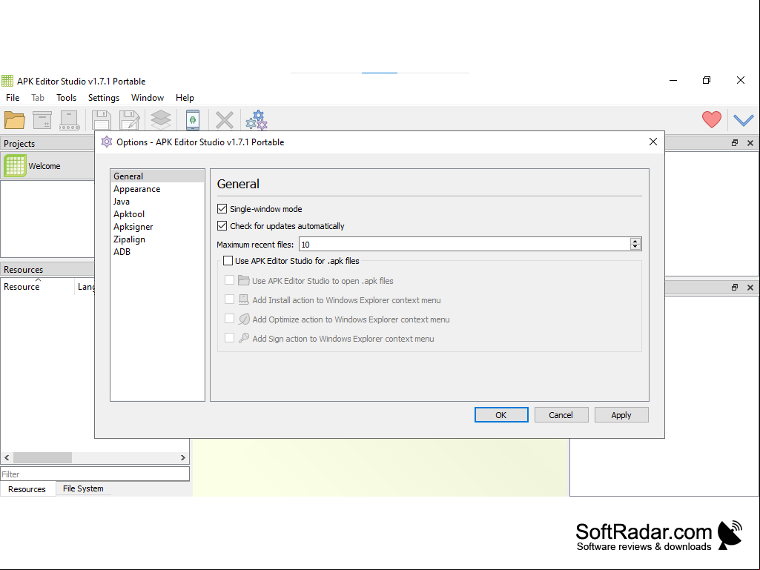This screenshot has height=570, width=760.
Task: Click the OK button
Action: click(501, 415)
